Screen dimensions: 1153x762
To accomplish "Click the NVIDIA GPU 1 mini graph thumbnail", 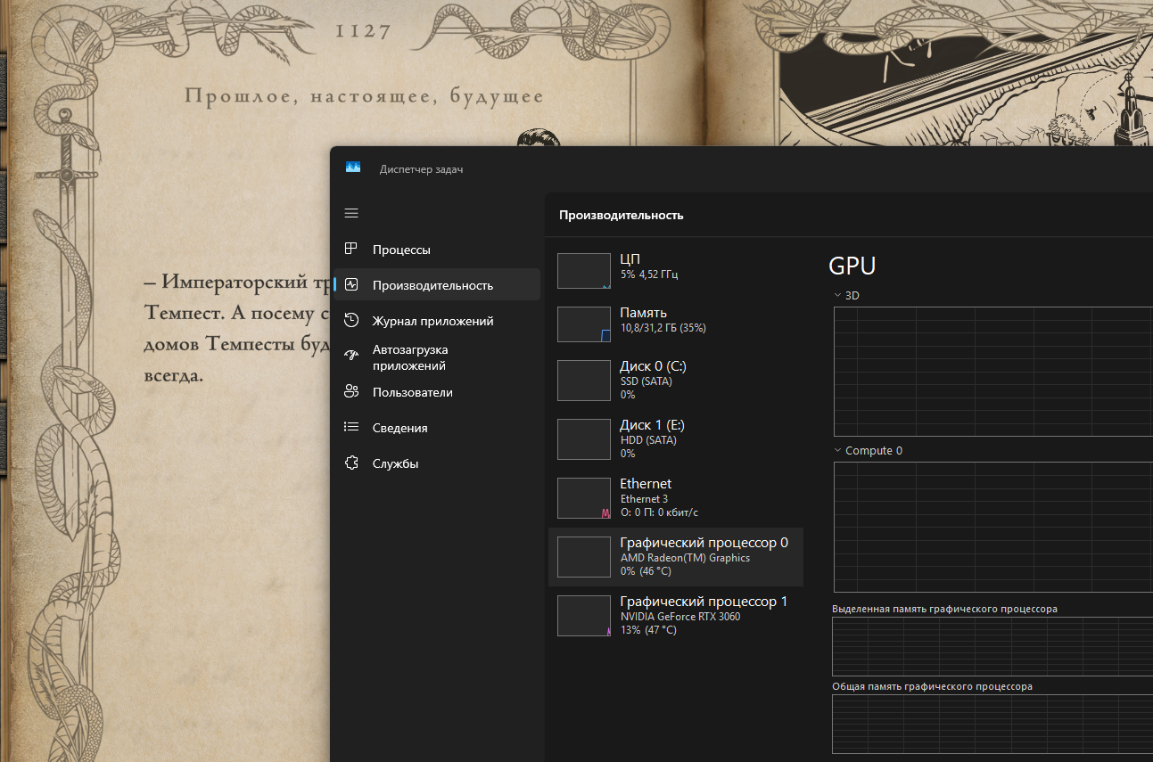I will pyautogui.click(x=584, y=615).
